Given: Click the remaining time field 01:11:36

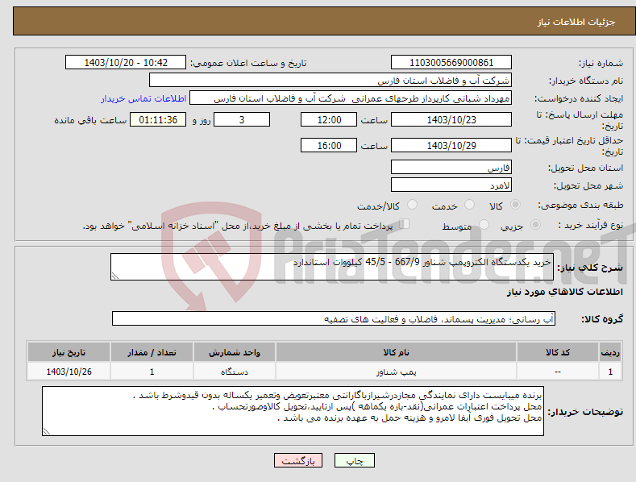Looking at the screenshot, I should 158,119.
